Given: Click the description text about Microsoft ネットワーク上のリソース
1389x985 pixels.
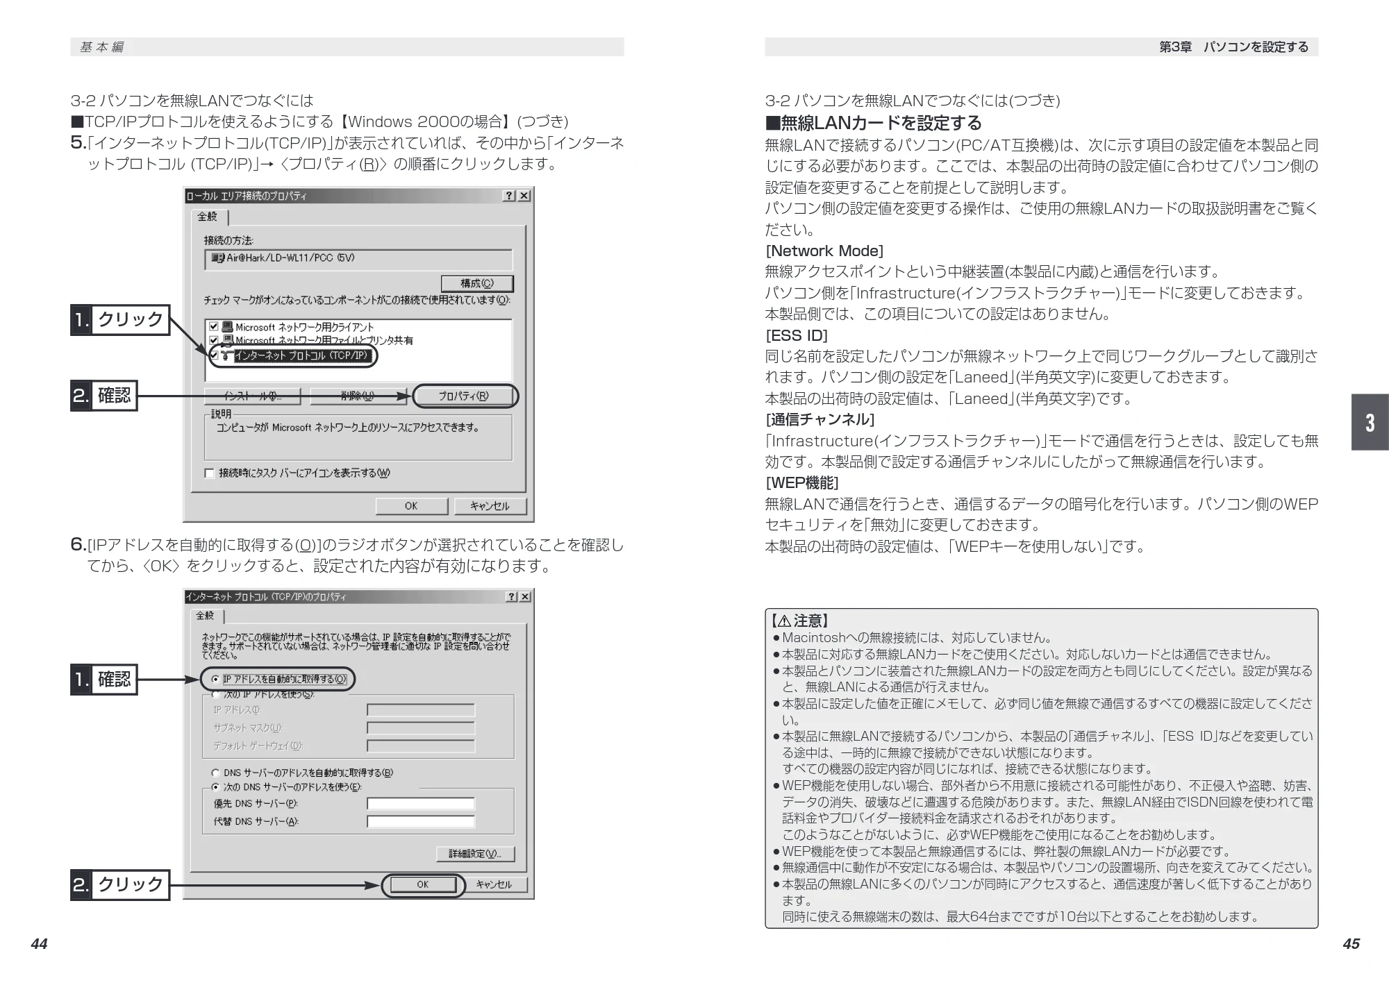Looking at the screenshot, I should pos(348,428).
